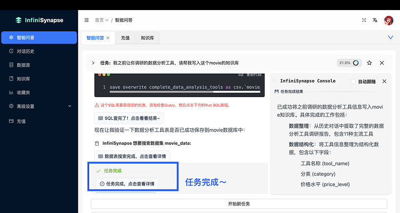Switch to the 智能问答 tab
400x213 pixels.
pyautogui.click(x=95, y=38)
